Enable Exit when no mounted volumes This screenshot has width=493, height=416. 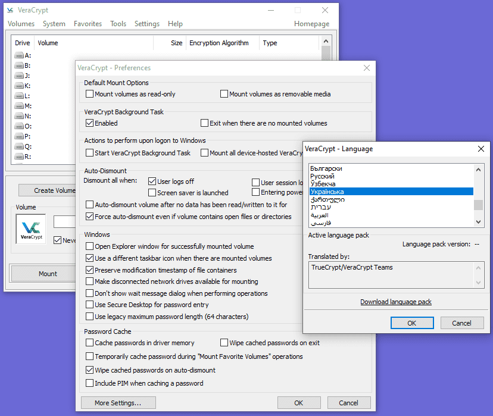click(204, 123)
